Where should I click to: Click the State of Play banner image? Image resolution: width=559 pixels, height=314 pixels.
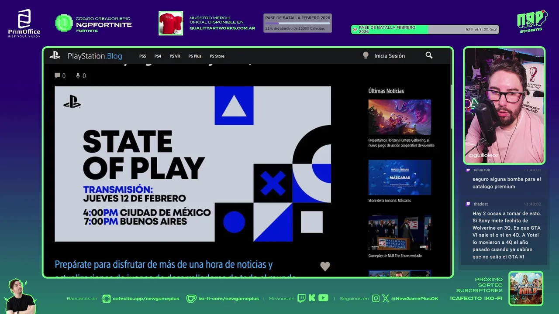tap(193, 164)
